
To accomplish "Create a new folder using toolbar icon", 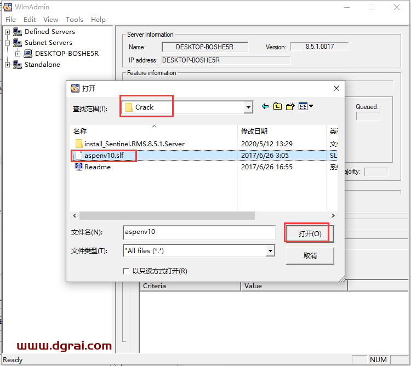I will 290,107.
